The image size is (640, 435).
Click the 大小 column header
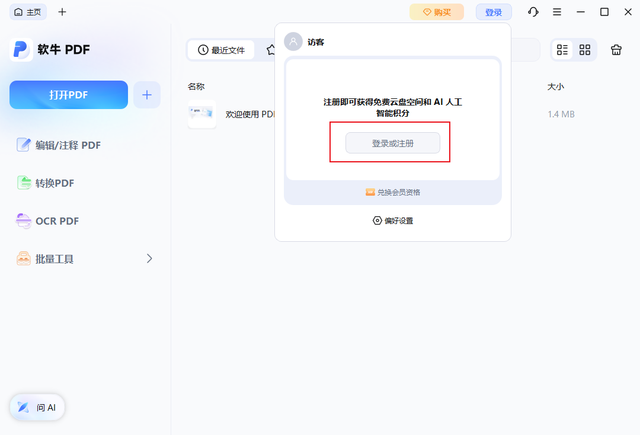point(555,87)
